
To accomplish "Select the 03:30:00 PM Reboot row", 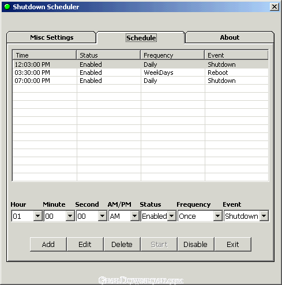I will [141, 73].
